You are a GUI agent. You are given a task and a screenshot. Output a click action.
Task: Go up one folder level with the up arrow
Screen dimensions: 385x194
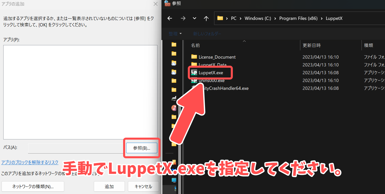206,18
